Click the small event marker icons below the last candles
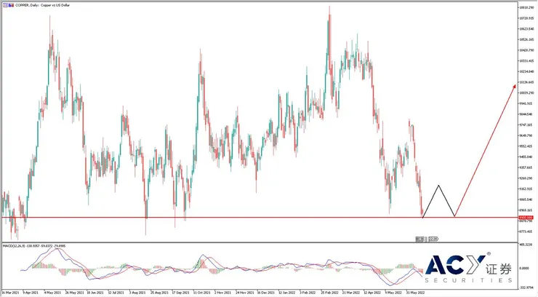This screenshot has width=538, height=297. [x=427, y=239]
